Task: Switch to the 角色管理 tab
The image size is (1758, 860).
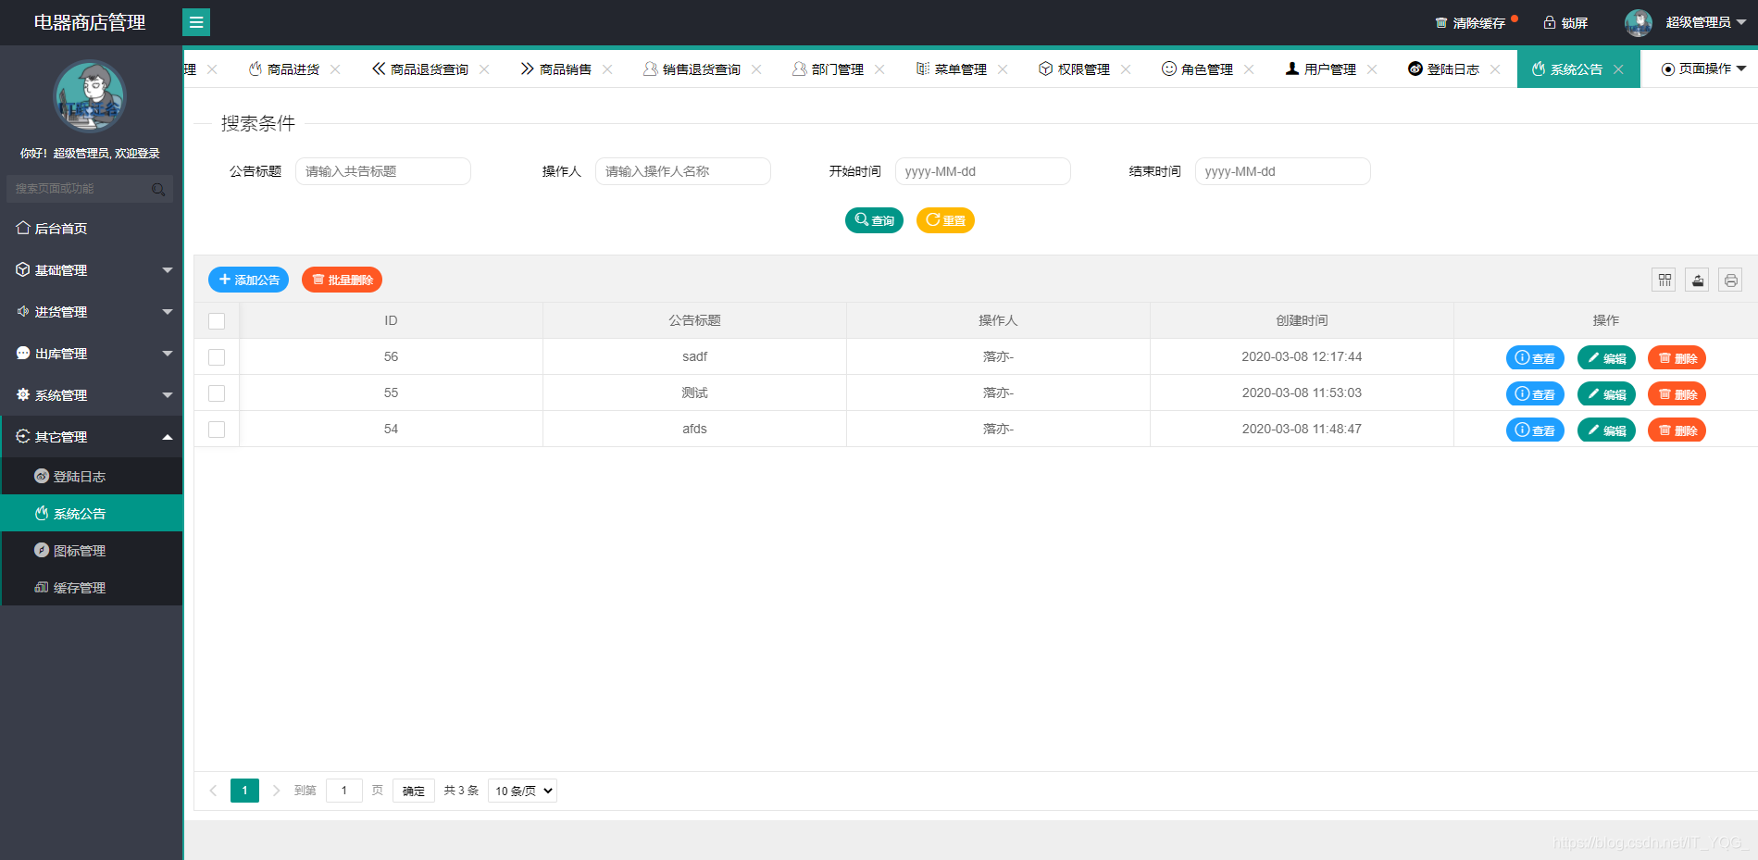Action: click(x=1205, y=68)
